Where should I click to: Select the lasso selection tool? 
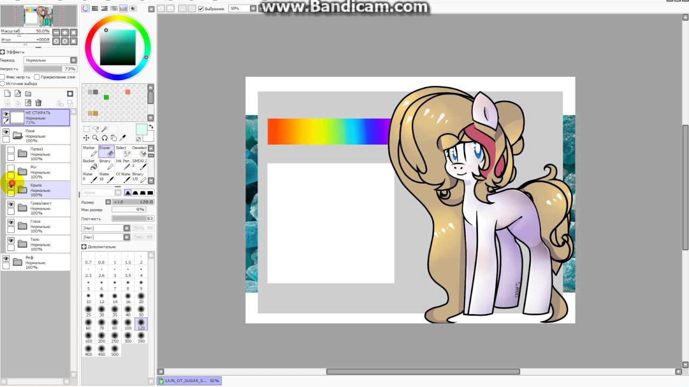[x=95, y=129]
